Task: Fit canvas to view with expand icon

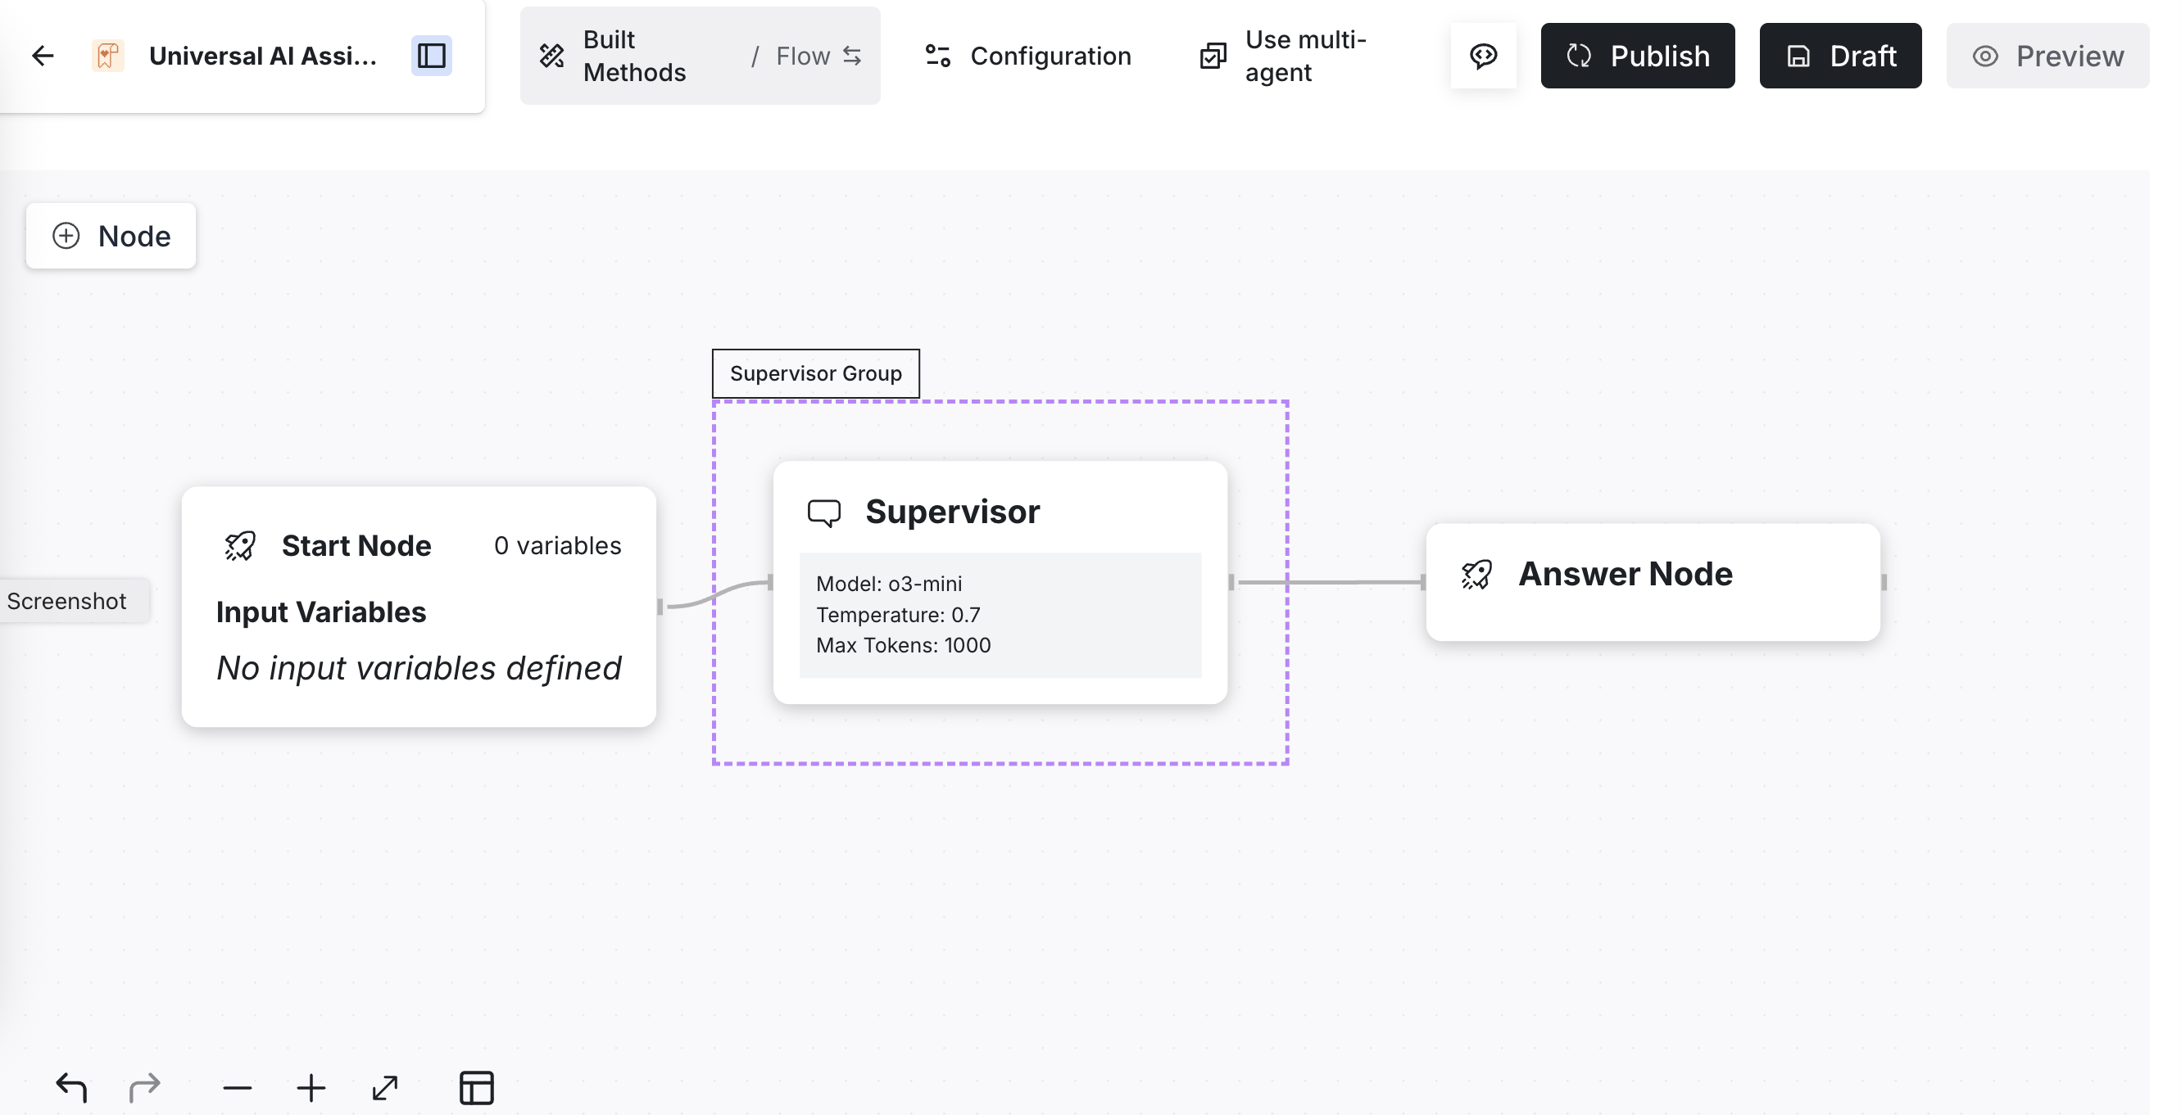Action: click(x=385, y=1087)
